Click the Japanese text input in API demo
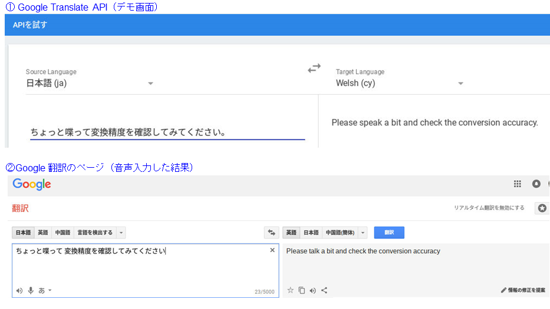Viewport: 550px width, 309px height. click(167, 132)
